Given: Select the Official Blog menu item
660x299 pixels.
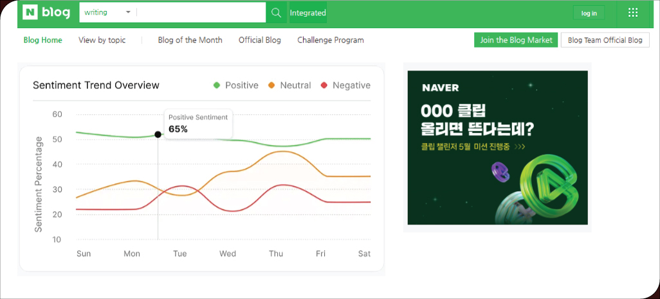Looking at the screenshot, I should tap(259, 40).
